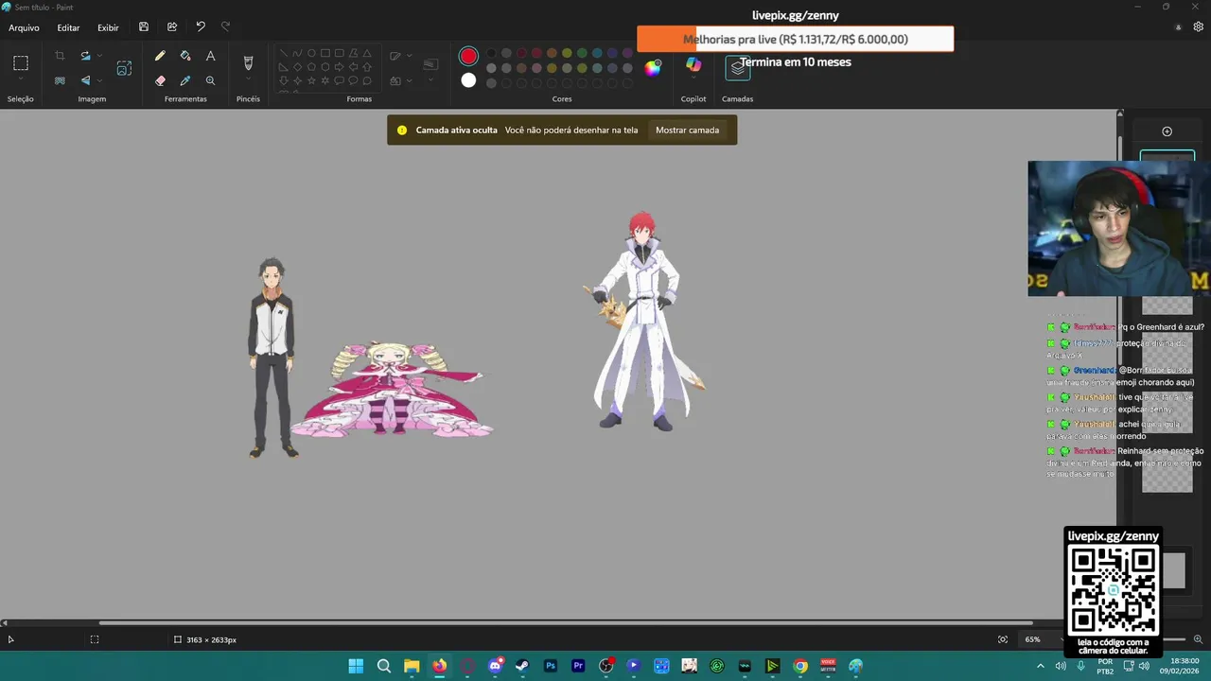This screenshot has width=1211, height=681.
Task: Open Windows taskbar search
Action: click(x=384, y=666)
